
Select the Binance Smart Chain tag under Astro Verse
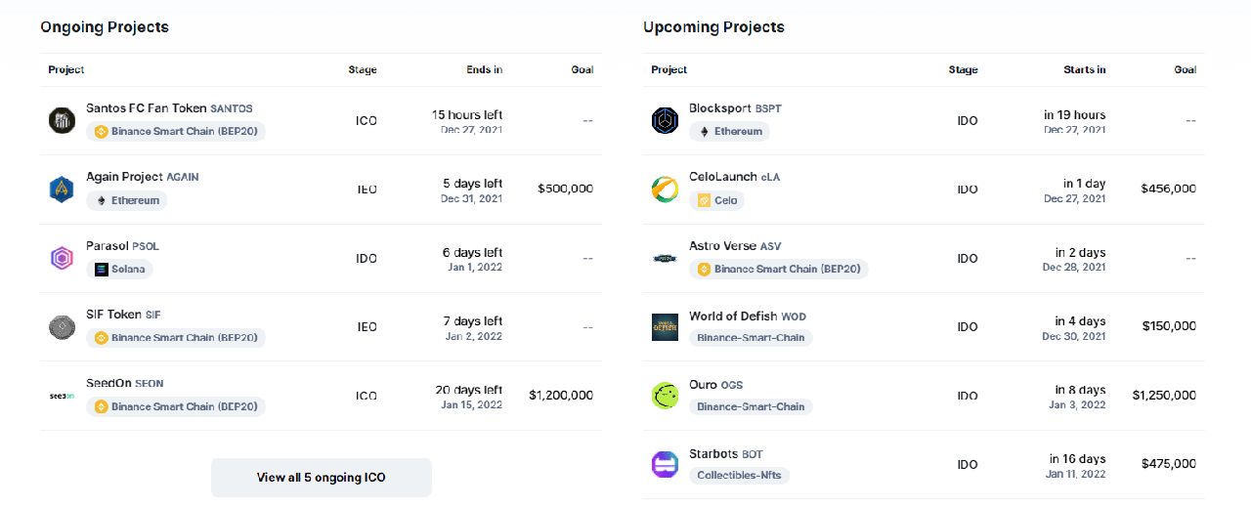(779, 269)
